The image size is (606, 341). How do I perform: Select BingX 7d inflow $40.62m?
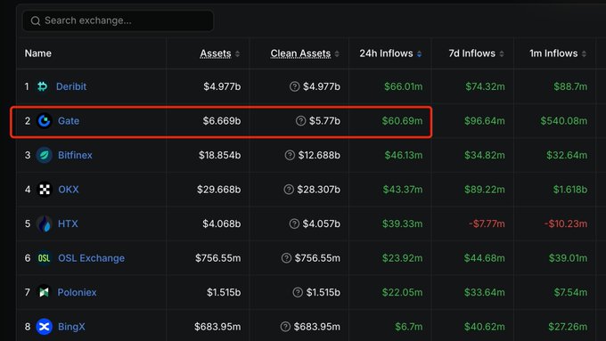tap(485, 327)
